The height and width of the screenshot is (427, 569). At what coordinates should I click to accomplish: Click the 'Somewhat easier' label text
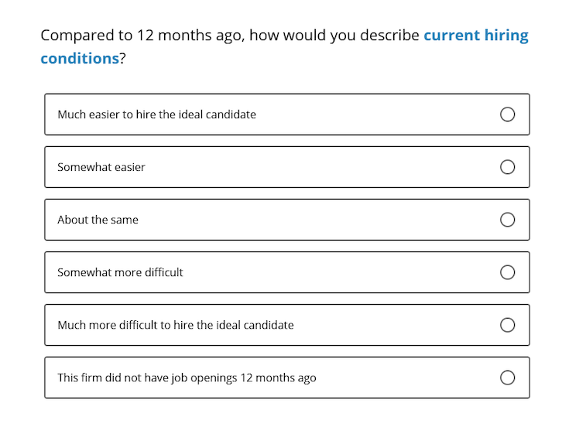click(x=101, y=167)
